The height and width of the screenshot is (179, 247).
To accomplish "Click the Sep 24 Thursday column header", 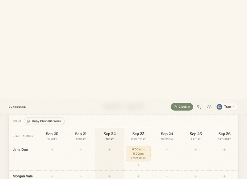I will (167, 136).
